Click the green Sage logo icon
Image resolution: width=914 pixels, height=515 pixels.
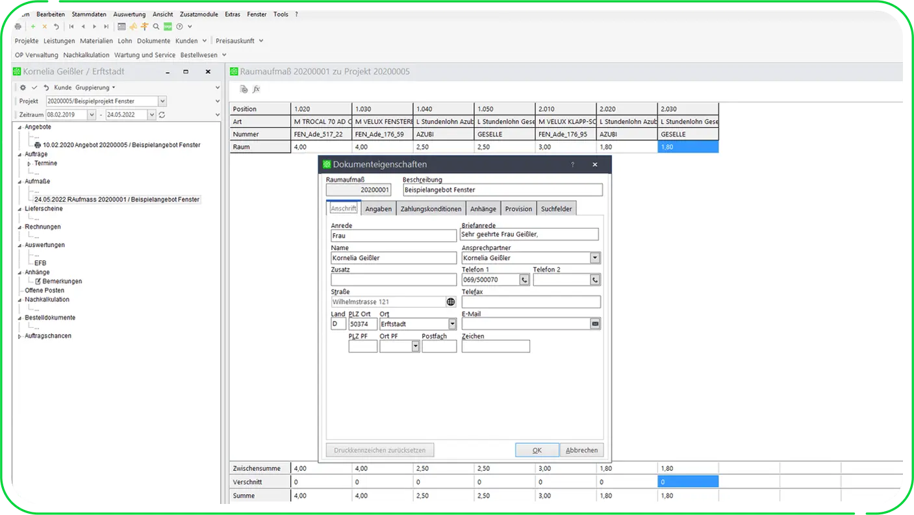coord(168,27)
